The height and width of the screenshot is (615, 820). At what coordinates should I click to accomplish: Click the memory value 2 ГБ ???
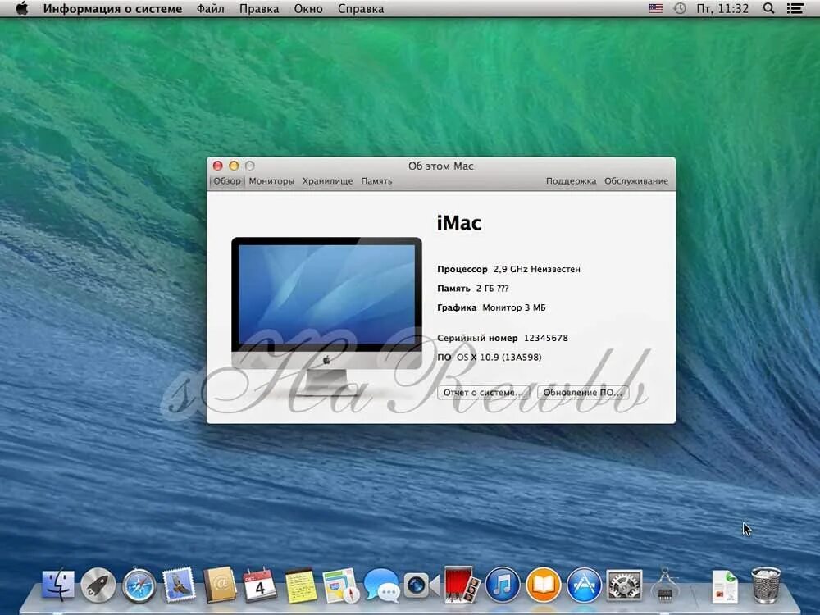[x=492, y=288]
